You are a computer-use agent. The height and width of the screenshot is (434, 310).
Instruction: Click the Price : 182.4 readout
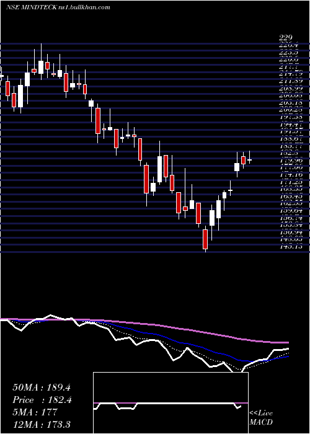coord(42,400)
